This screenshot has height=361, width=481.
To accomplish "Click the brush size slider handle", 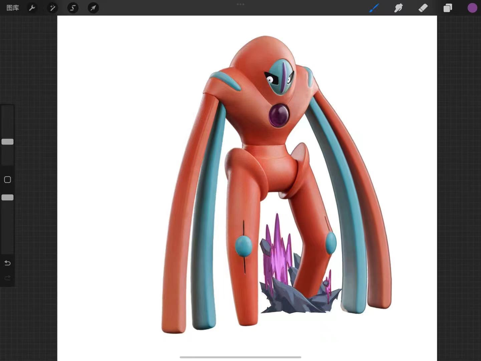I will 7,142.
